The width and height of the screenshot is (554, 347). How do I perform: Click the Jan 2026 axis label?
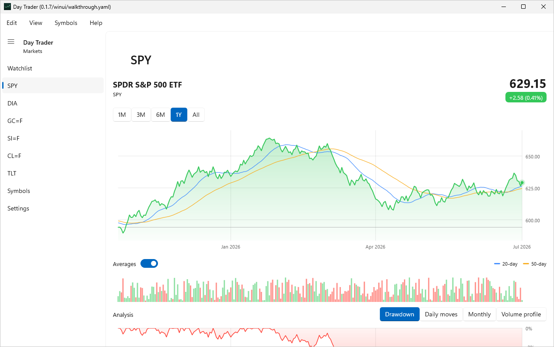231,247
